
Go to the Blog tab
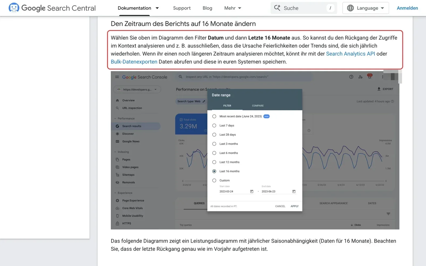coord(207,8)
